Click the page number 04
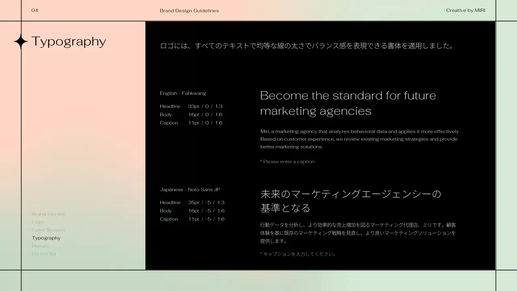Image resolution: width=517 pixels, height=291 pixels. 35,11
